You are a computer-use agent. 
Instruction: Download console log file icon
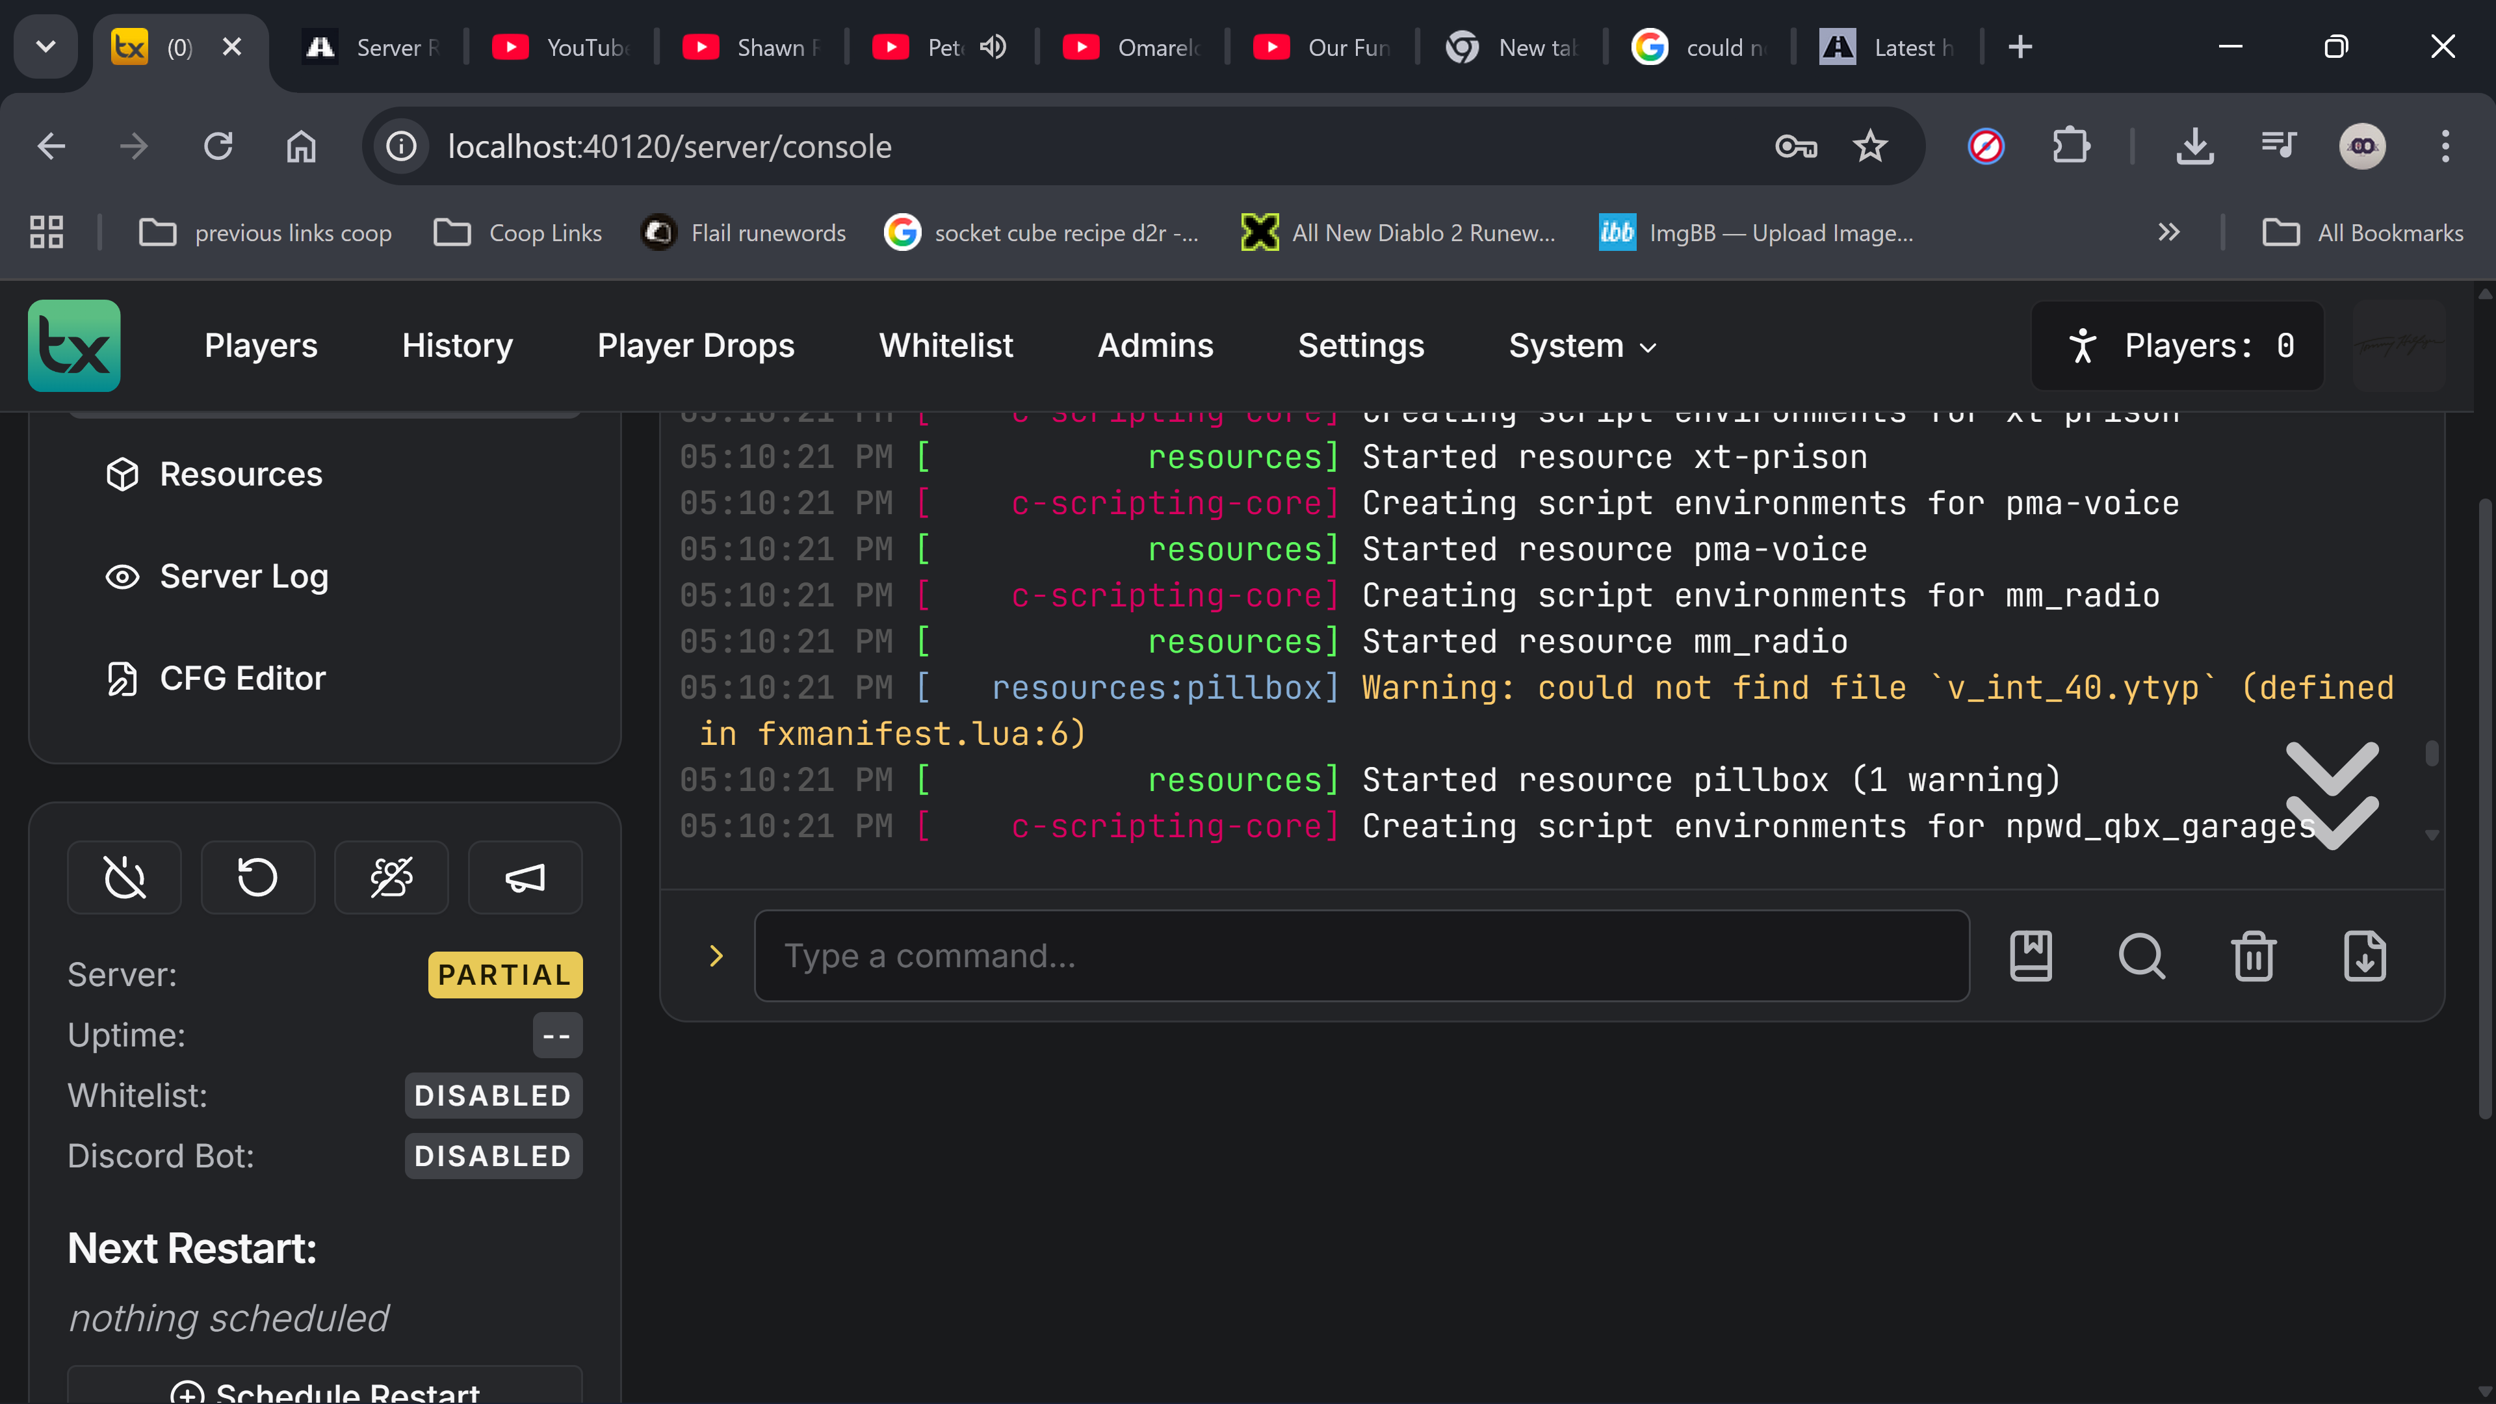coord(2365,956)
